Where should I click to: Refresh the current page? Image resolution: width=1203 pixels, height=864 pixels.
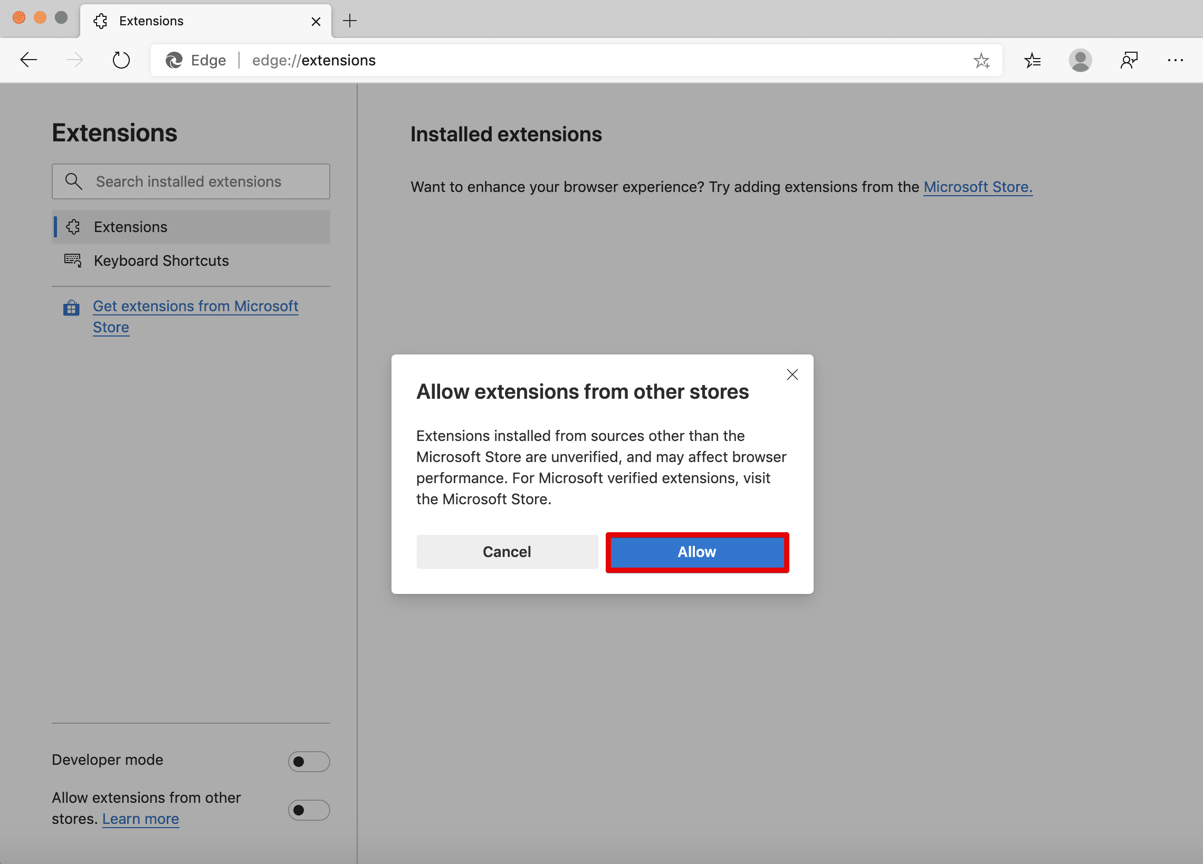121,60
